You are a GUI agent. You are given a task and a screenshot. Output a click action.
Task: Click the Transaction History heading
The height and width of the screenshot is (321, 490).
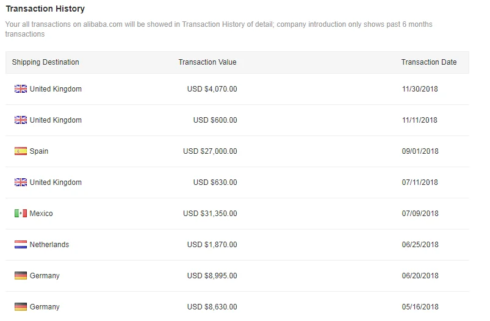coord(45,9)
